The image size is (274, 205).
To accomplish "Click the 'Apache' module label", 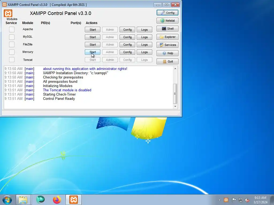I will point(28,29).
